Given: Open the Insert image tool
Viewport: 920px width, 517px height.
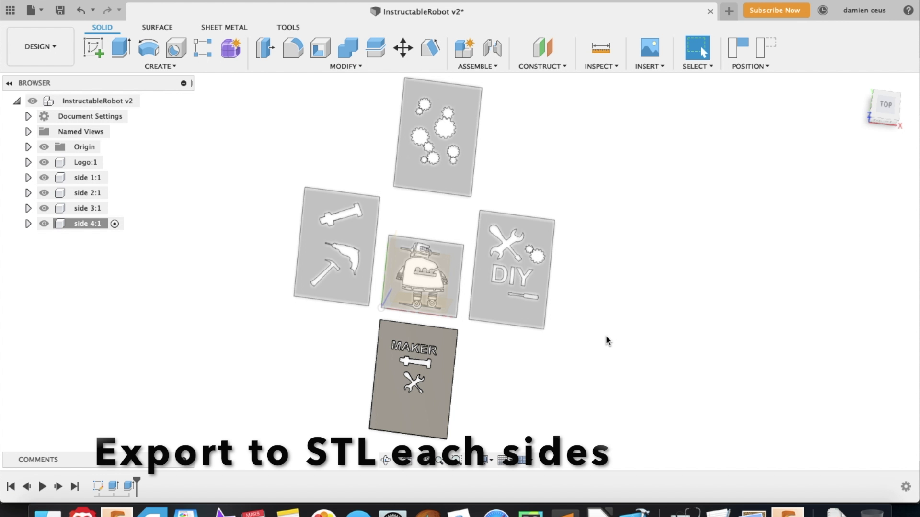Looking at the screenshot, I should [x=650, y=48].
